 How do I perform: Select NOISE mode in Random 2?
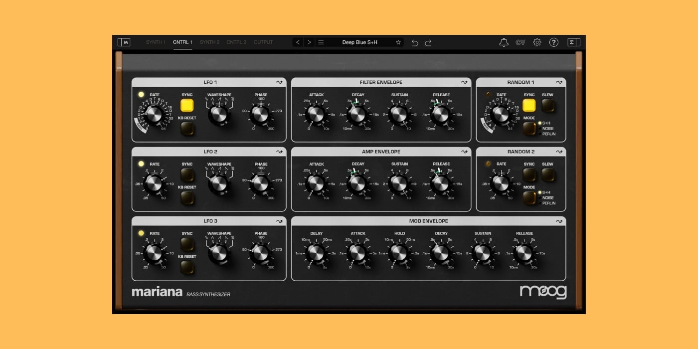(x=548, y=197)
